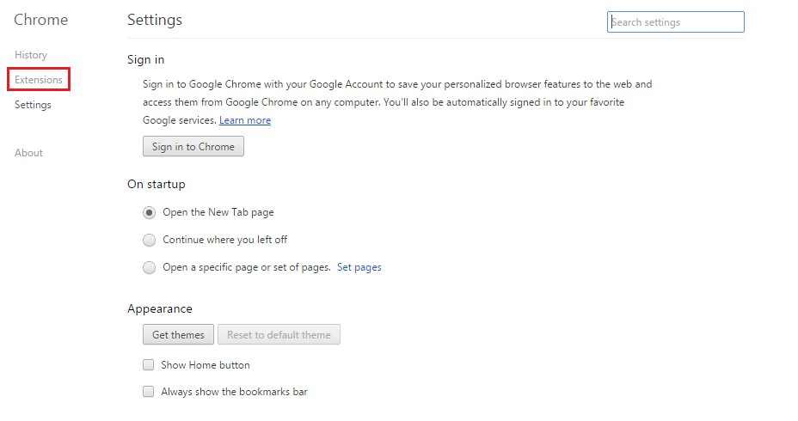Viewport: 798px width, 421px height.
Task: Click the Set pages link
Action: 359,267
